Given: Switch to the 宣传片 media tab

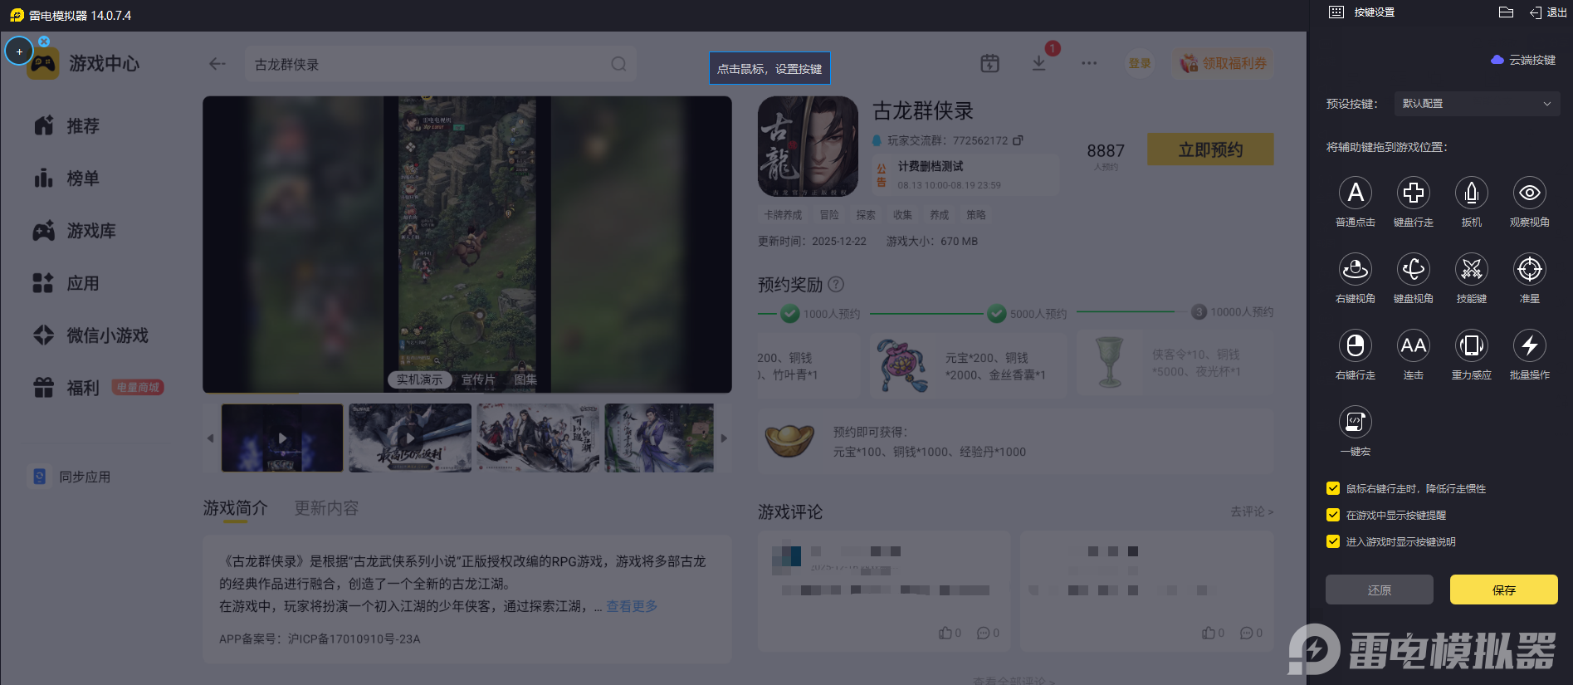Looking at the screenshot, I should [x=478, y=379].
